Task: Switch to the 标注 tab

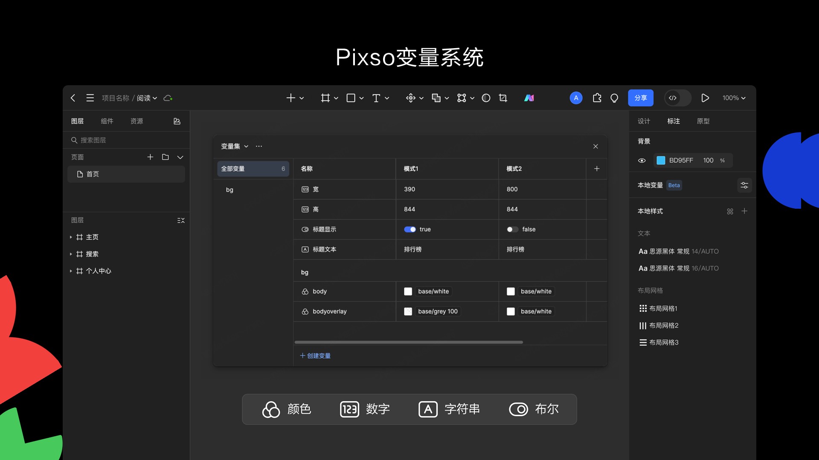Action: [674, 121]
